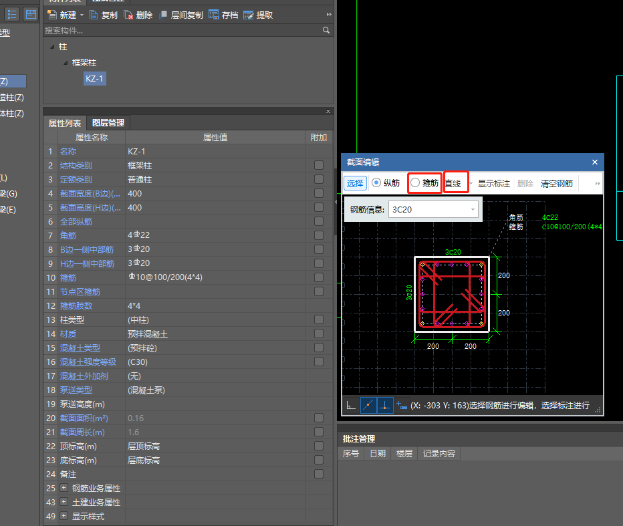Check the 附加 box for 结构类别
623x526 pixels.
[x=319, y=165]
